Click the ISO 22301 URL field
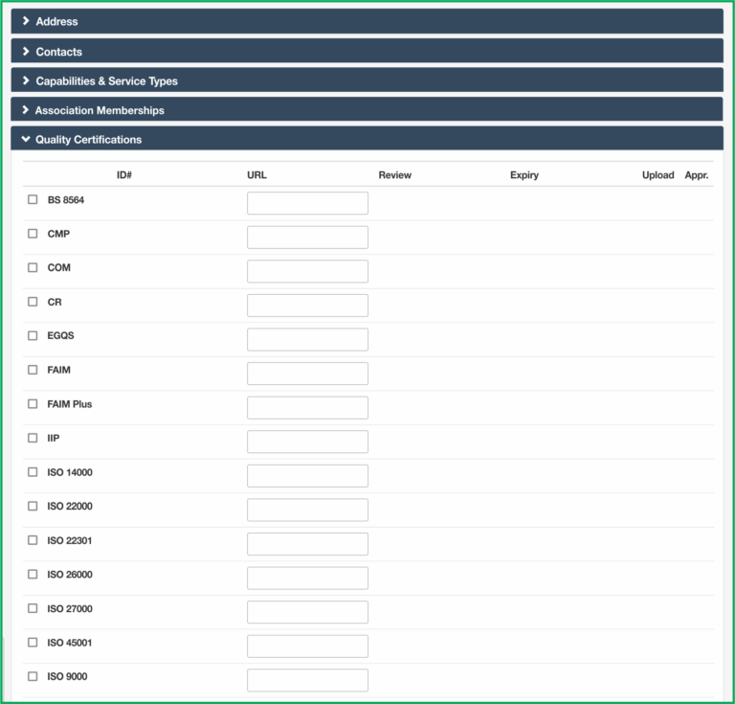The image size is (735, 704). click(x=307, y=544)
